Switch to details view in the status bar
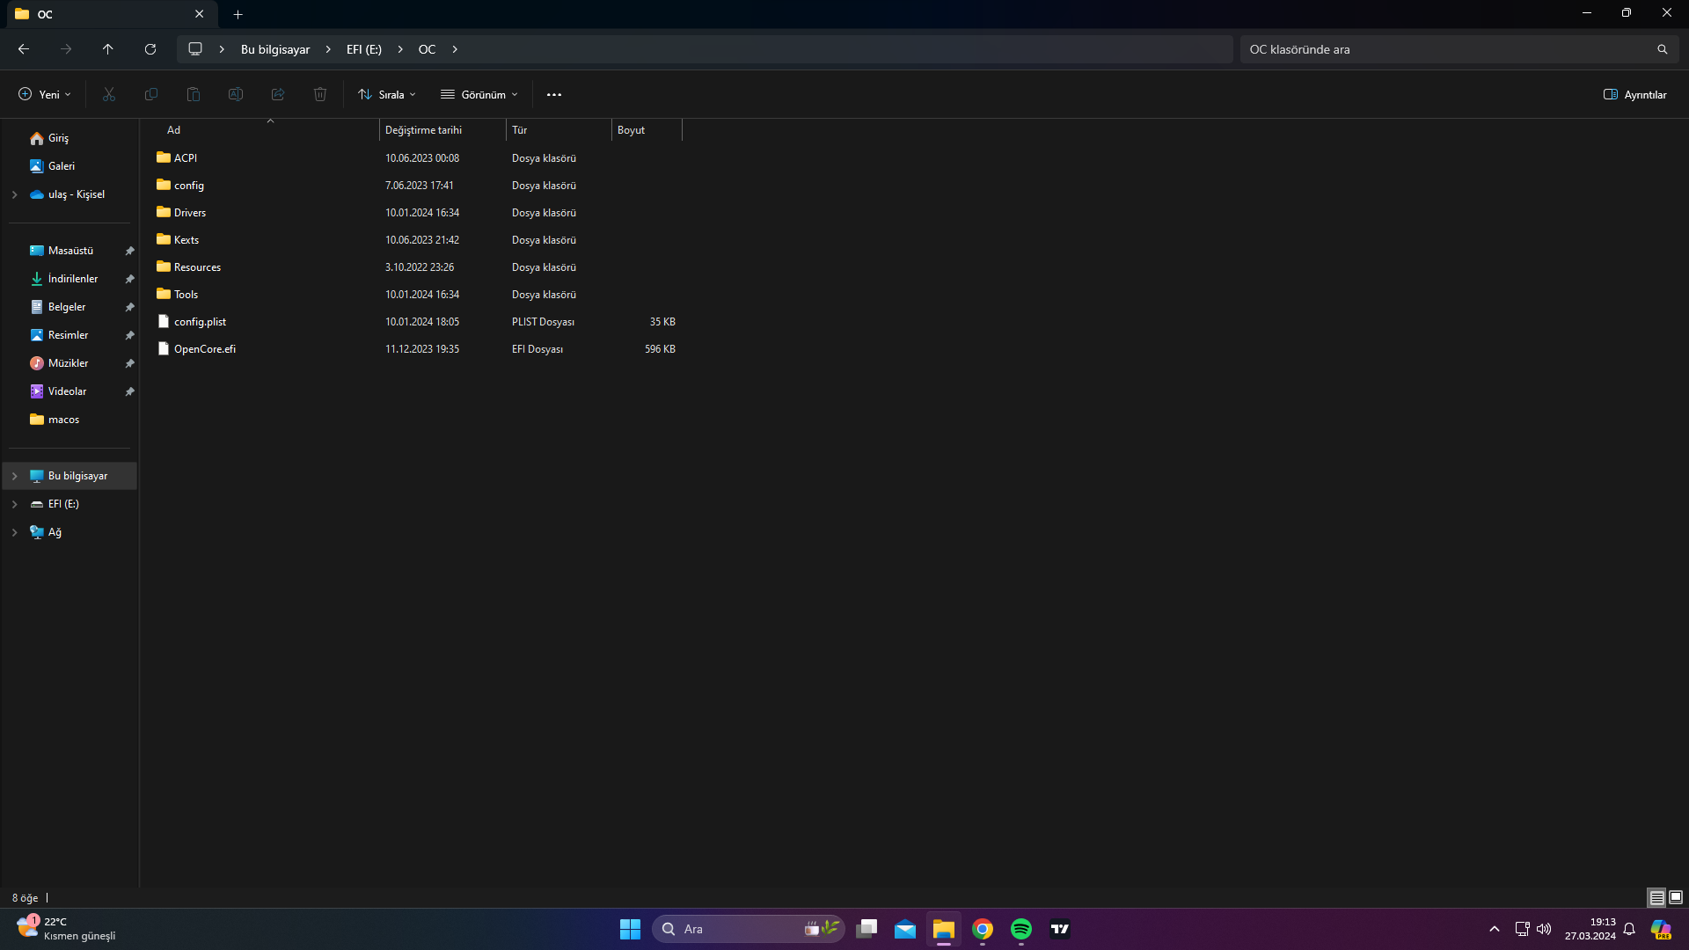 1656,897
